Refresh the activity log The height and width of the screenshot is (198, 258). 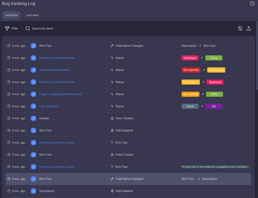(240, 28)
